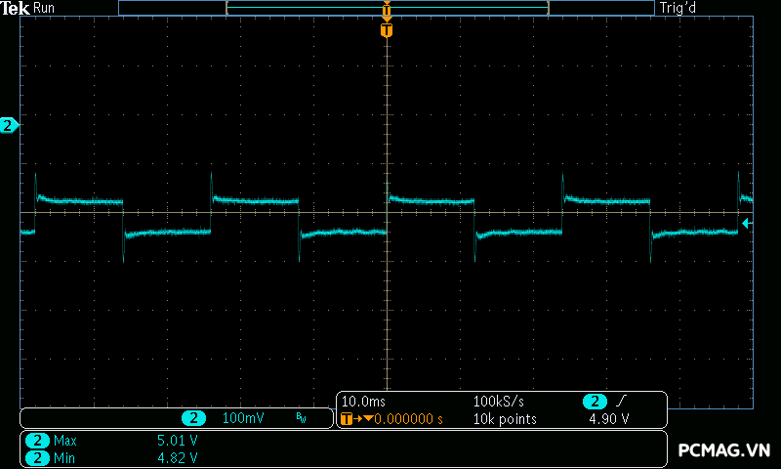781x469 pixels.
Task: Click the channel 2 ground reference marker
Action: 9,125
